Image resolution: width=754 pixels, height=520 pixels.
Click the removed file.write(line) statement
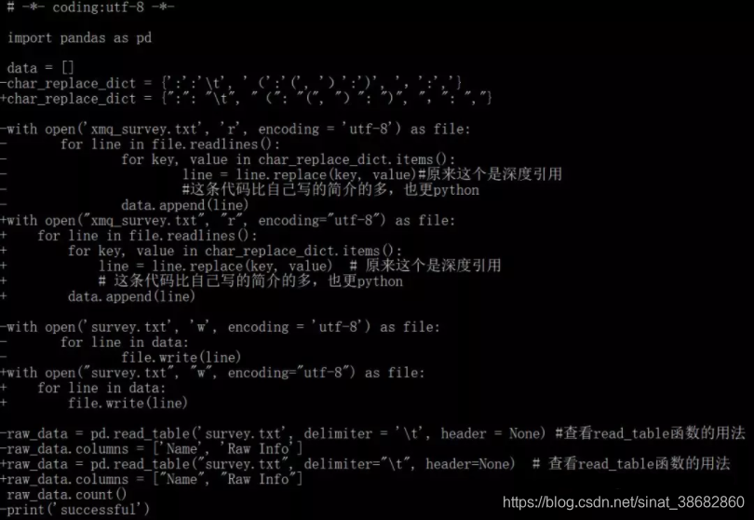click(181, 357)
